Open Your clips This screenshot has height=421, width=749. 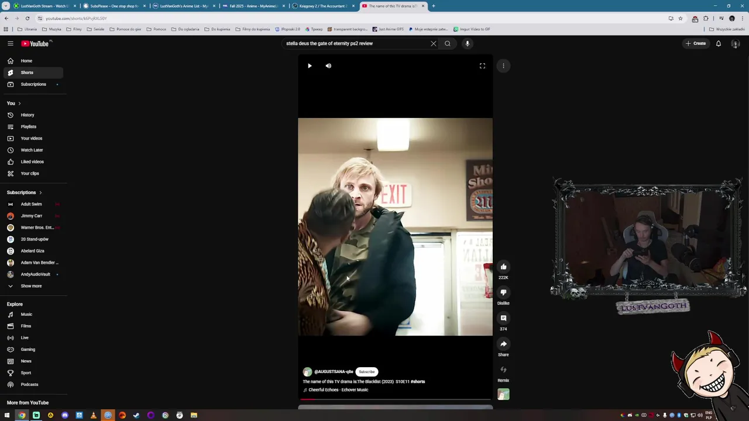[x=33, y=174]
